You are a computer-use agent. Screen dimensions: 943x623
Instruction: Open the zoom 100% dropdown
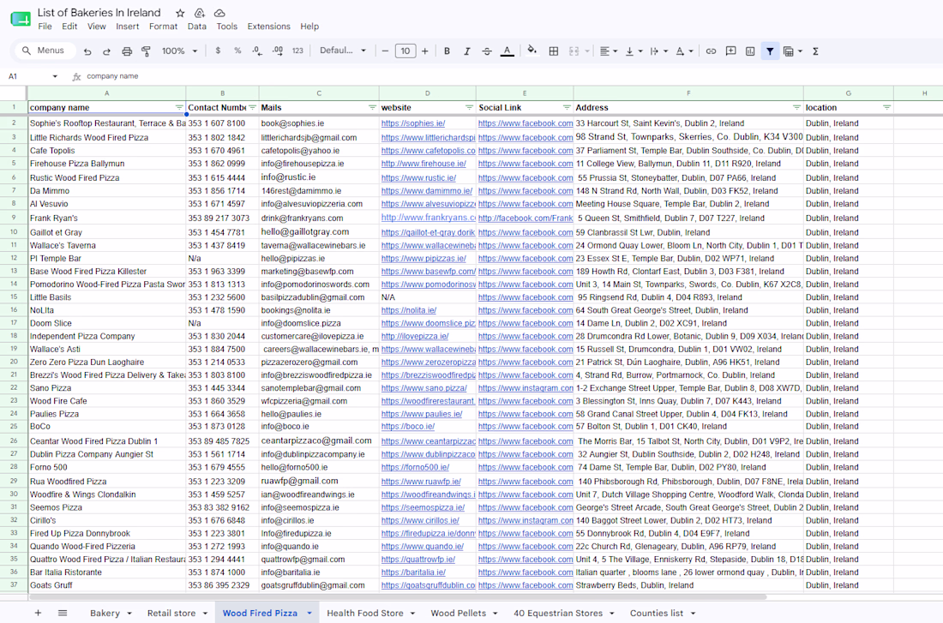click(x=179, y=51)
